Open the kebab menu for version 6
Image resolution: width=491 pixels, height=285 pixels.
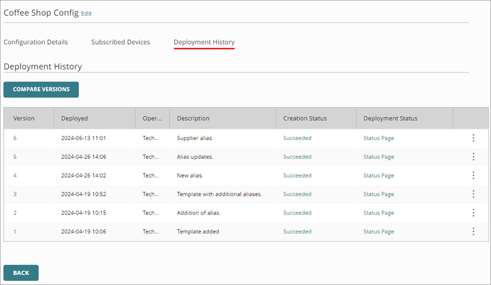pyautogui.click(x=473, y=138)
